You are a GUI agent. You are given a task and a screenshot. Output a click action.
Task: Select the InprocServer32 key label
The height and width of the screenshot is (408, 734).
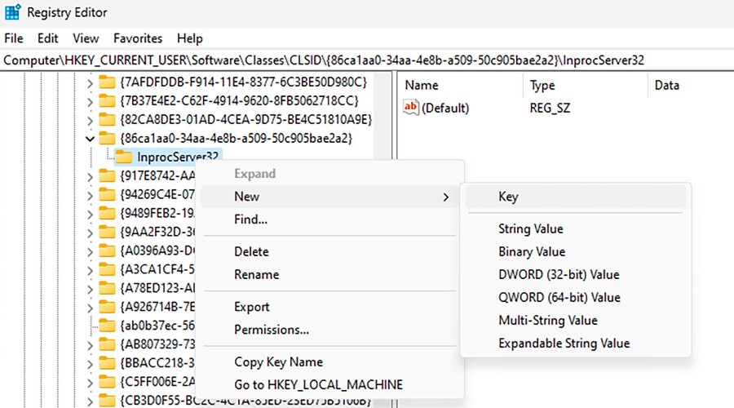[x=178, y=157]
